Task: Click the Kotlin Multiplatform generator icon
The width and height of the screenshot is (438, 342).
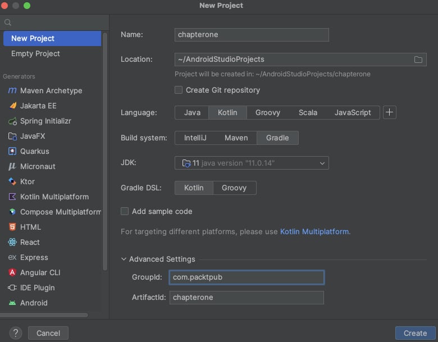Action: pyautogui.click(x=12, y=197)
